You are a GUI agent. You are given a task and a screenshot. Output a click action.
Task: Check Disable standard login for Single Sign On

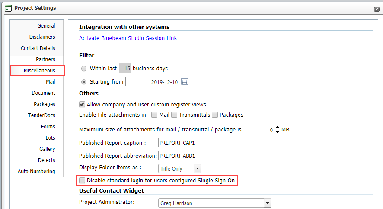pyautogui.click(x=82, y=180)
